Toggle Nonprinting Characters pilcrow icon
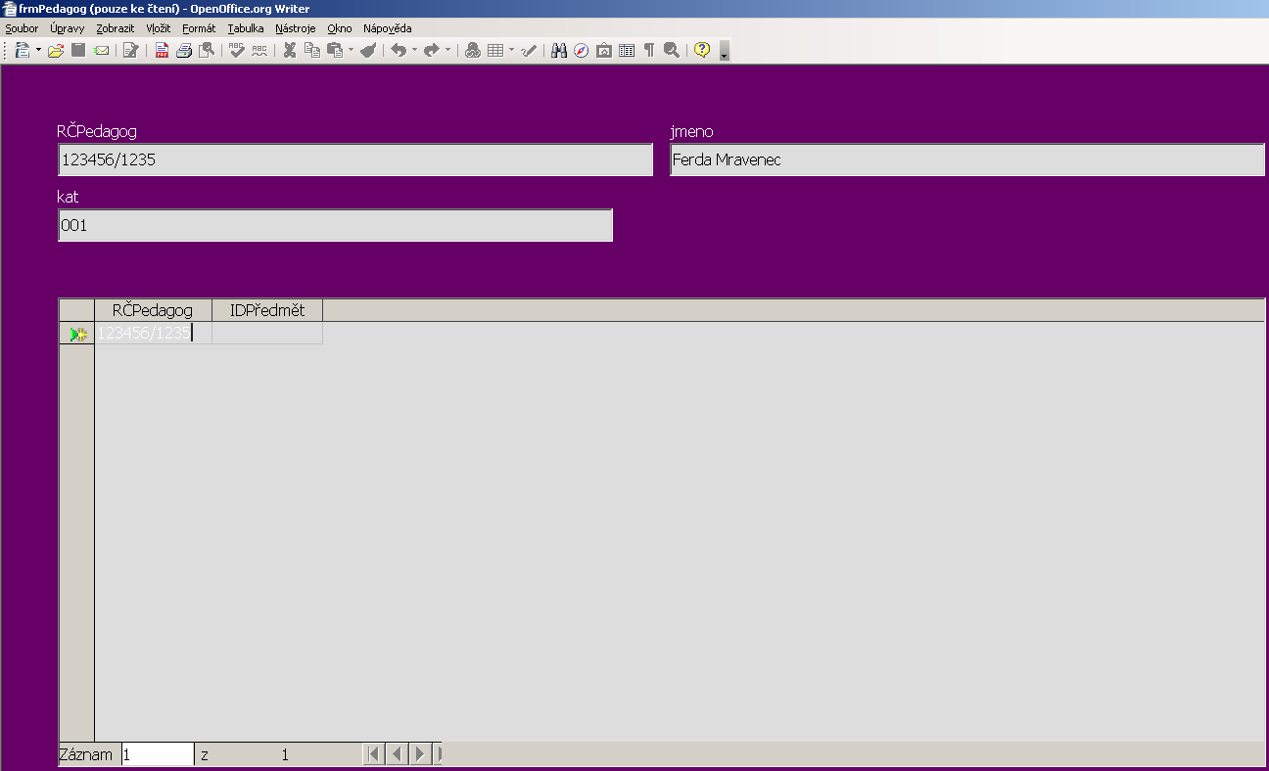Image resolution: width=1269 pixels, height=771 pixels. [x=649, y=50]
